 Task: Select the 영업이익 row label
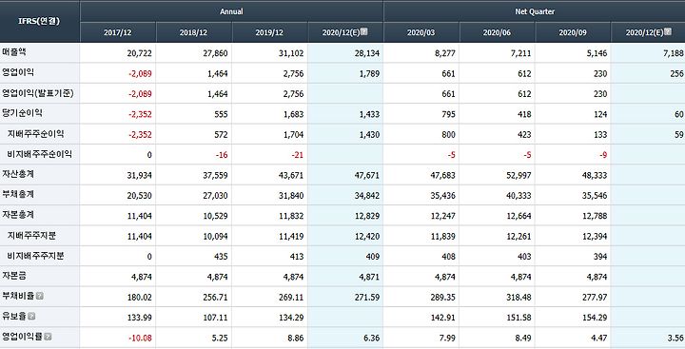(x=18, y=72)
